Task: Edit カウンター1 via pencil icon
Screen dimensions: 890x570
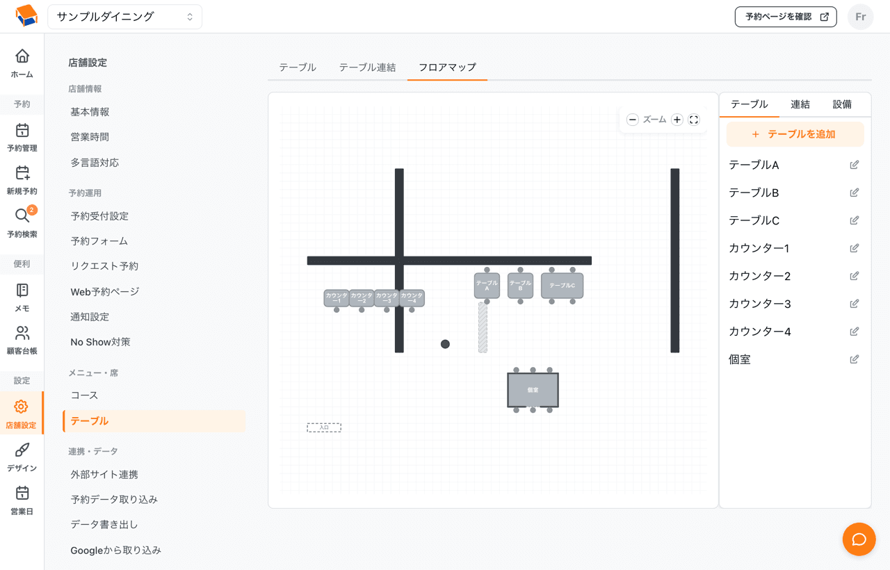Action: [855, 248]
